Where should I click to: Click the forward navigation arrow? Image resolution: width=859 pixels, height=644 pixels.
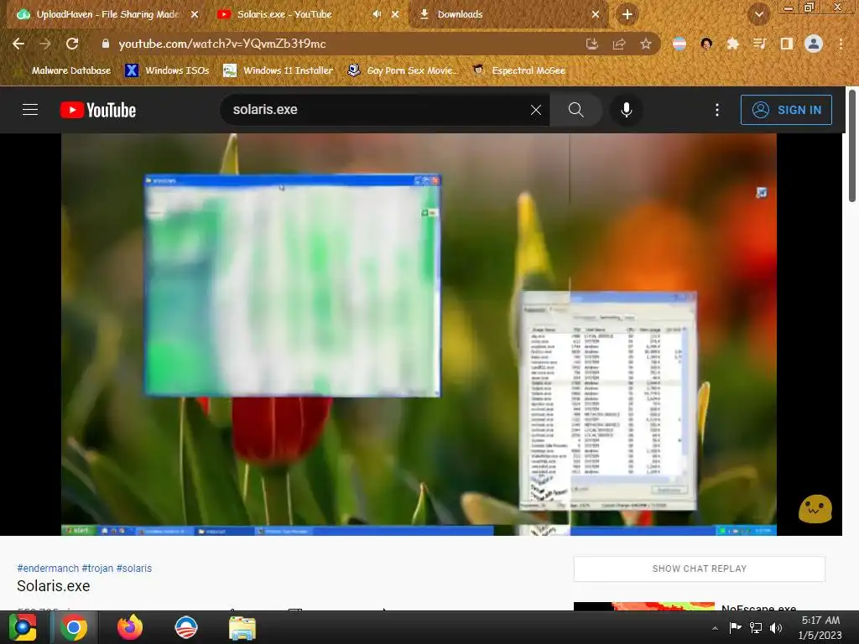pyautogui.click(x=45, y=44)
